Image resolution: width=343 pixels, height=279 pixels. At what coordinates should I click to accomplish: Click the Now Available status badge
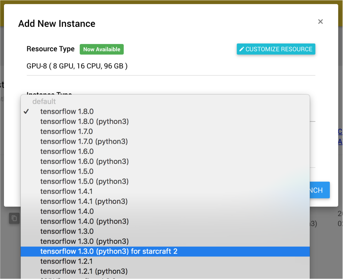coord(102,49)
